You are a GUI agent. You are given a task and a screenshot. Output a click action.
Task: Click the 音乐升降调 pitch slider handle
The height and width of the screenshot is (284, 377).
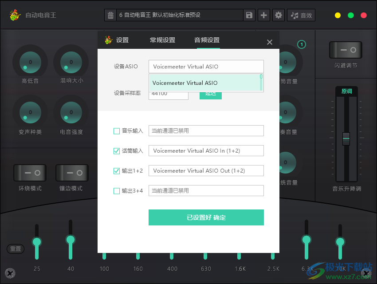coord(346,139)
